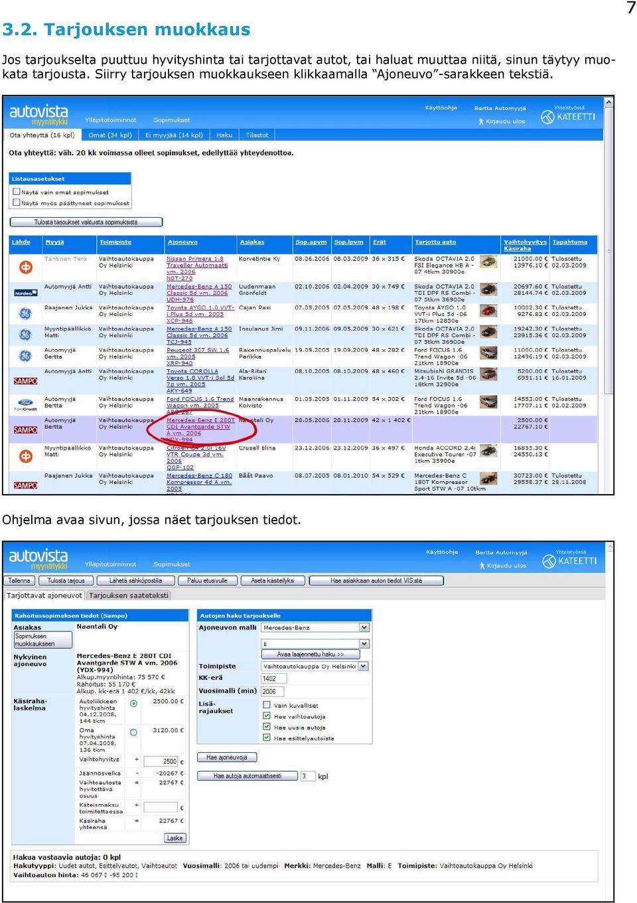This screenshot has width=637, height=903.
Task: Click Aseta käsitellyksi button
Action: (273, 580)
